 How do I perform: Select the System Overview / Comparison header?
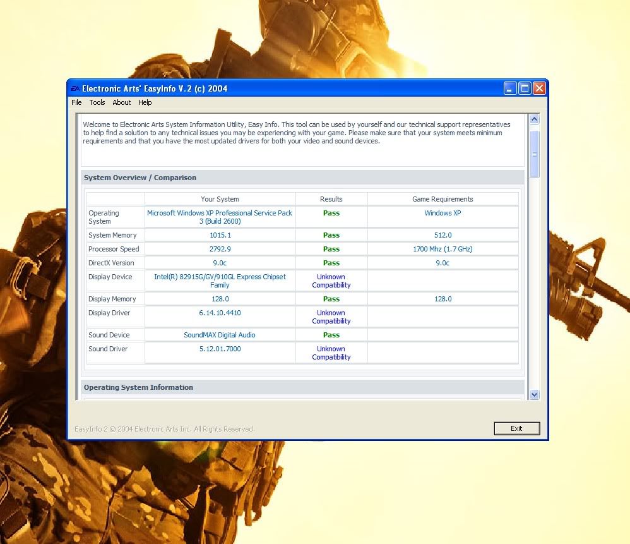pos(140,178)
